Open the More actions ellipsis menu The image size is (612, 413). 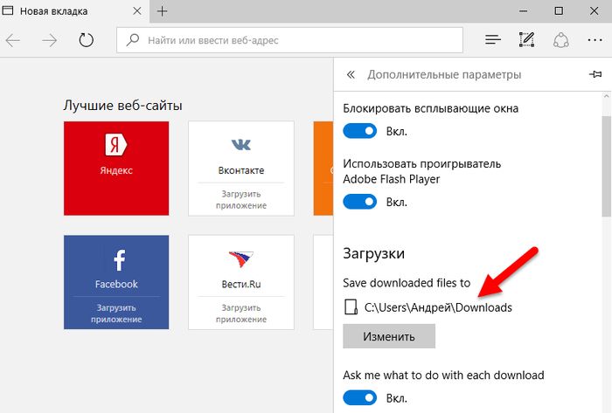595,40
